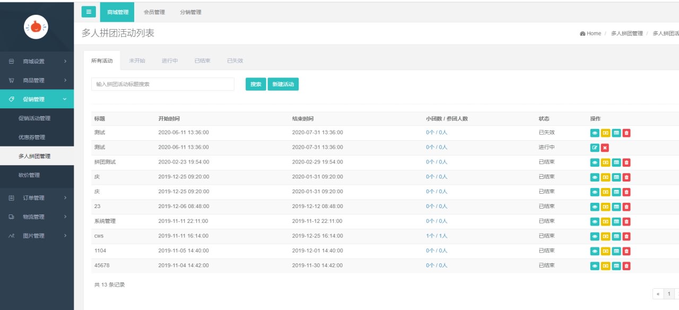Click the 1个 / 1人 link for cws
The height and width of the screenshot is (310, 679).
(x=436, y=236)
